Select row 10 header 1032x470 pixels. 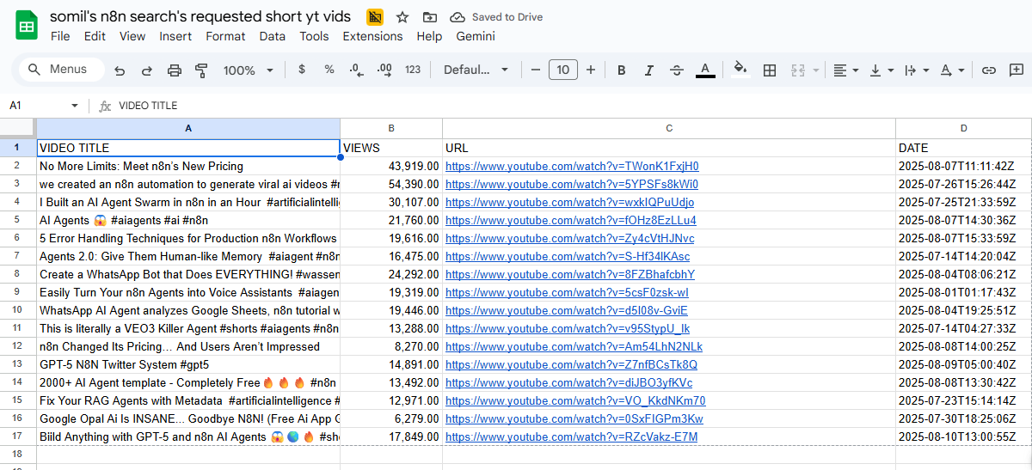18,310
